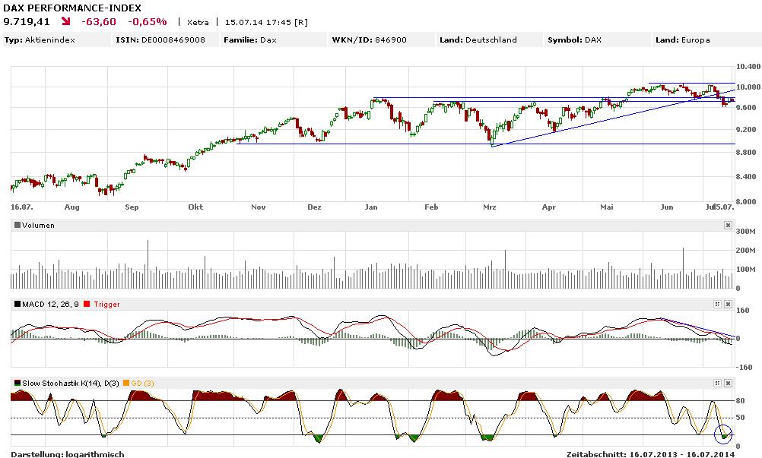
Task: Click the Typ Aktienindex field
Action: [x=40, y=39]
